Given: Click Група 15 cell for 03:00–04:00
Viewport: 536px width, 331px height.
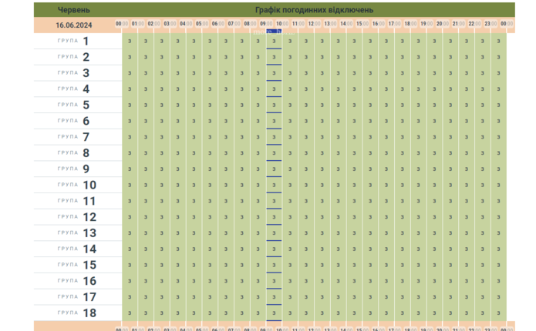Looking at the screenshot, I should pyautogui.click(x=178, y=265).
